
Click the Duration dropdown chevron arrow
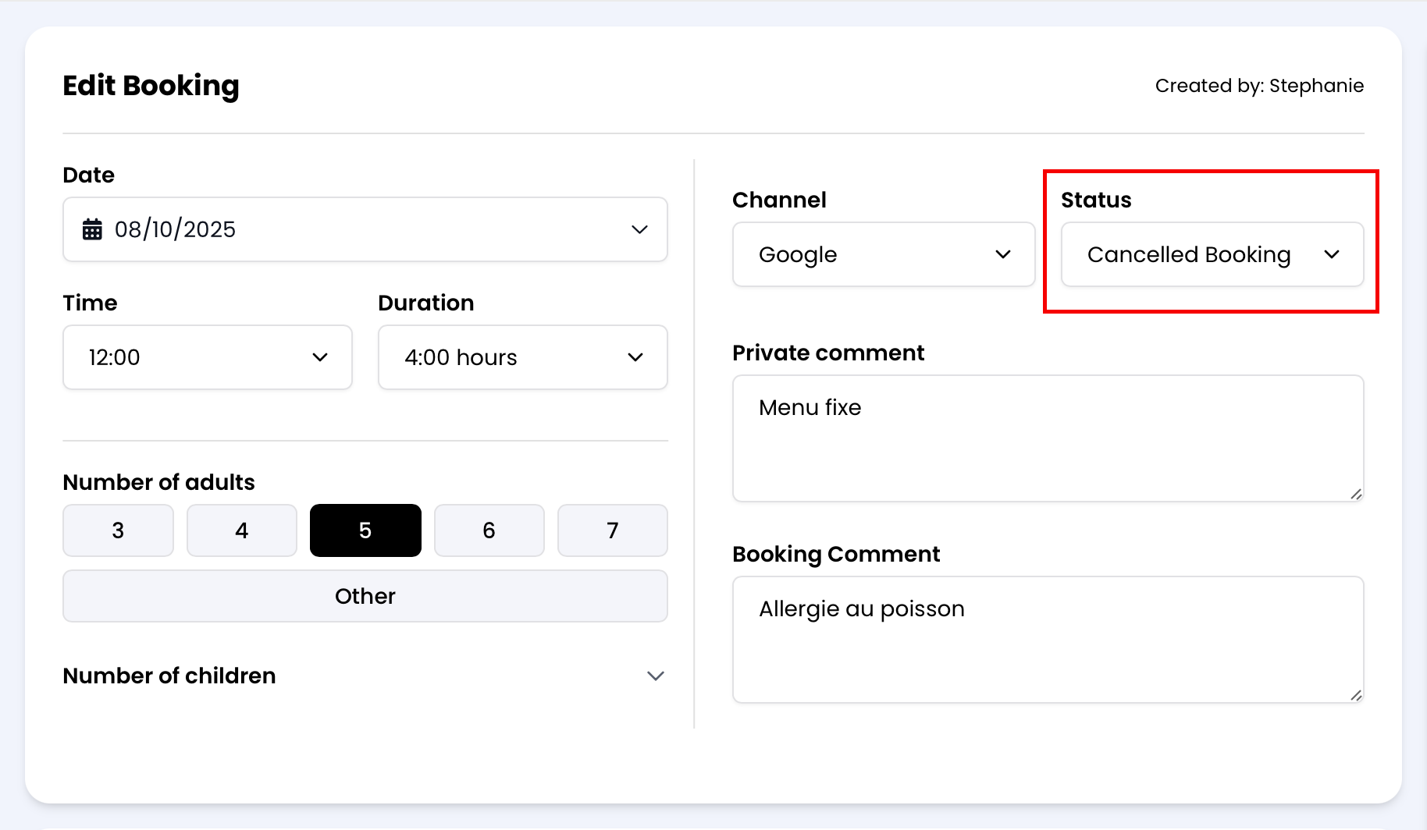tap(635, 357)
